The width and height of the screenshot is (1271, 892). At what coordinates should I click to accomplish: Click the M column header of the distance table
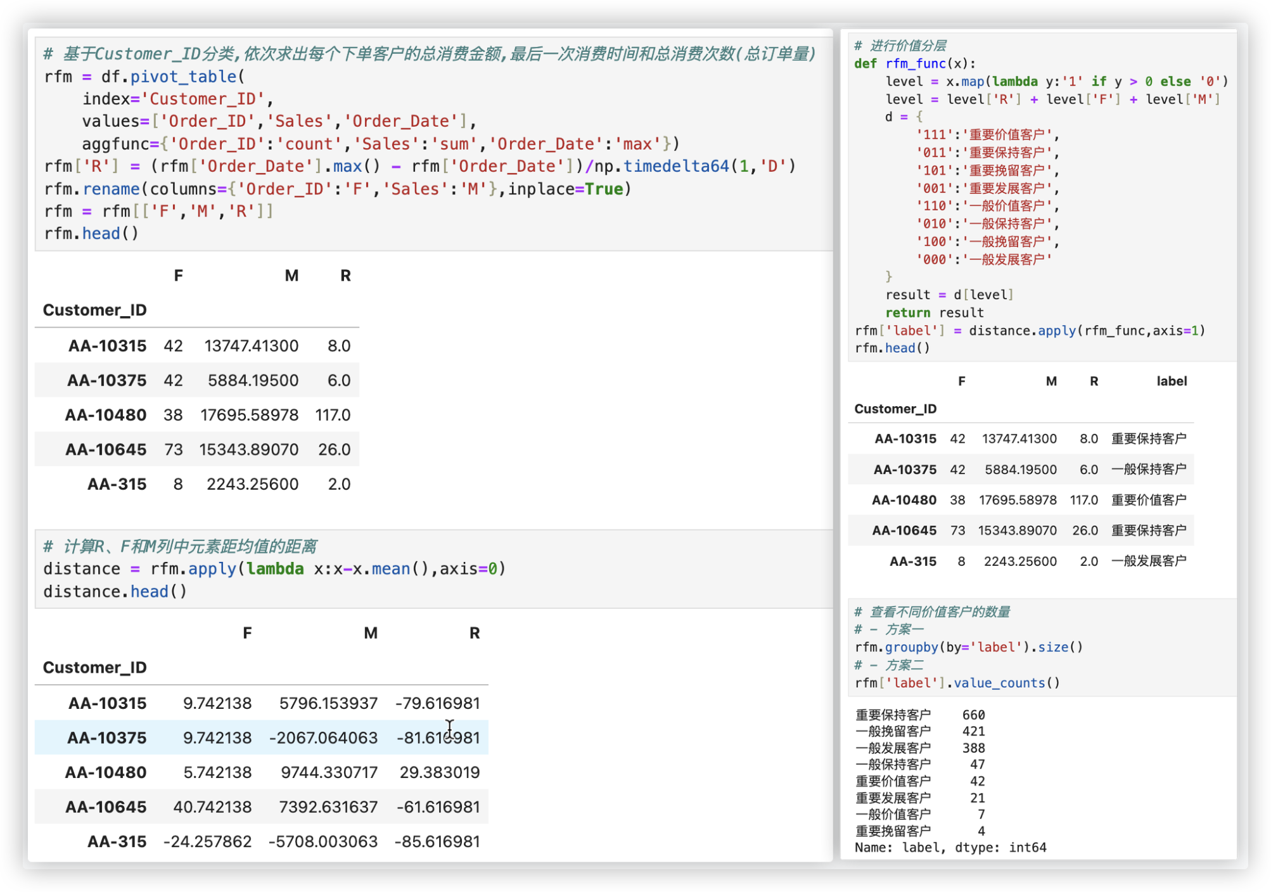371,633
